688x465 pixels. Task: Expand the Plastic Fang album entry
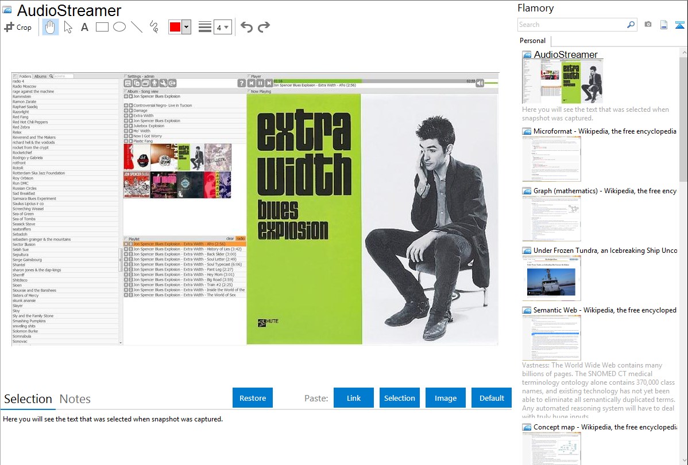126,141
